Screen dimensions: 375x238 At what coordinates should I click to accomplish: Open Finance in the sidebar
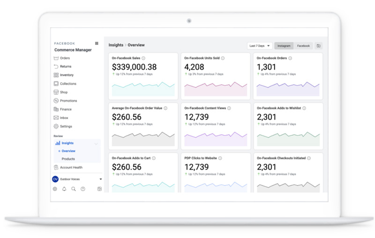point(66,109)
